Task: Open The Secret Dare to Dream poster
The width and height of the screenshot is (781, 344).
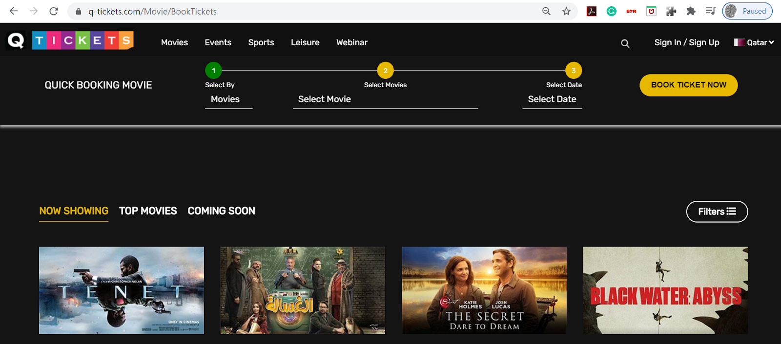Action: [484, 290]
